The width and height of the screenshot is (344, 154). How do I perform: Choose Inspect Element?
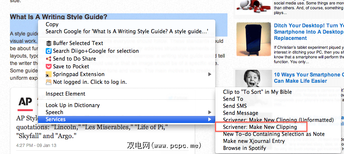point(126,94)
